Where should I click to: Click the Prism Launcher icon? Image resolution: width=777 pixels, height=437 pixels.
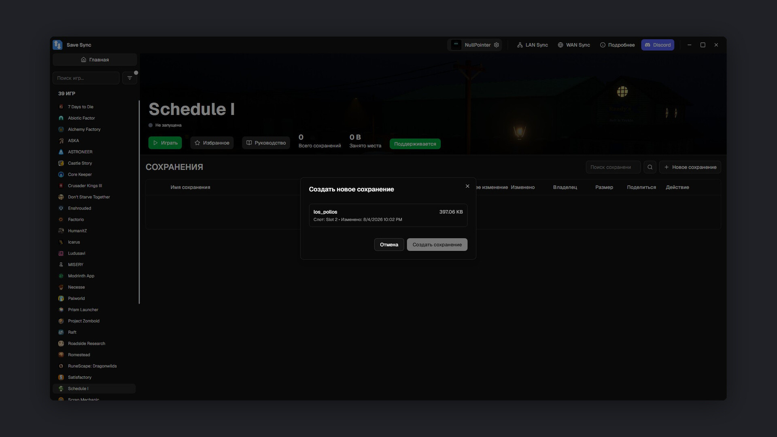(61, 310)
